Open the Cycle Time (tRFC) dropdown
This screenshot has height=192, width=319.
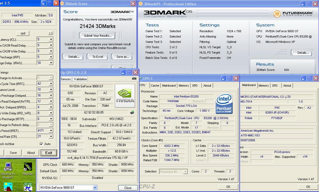(51, 84)
